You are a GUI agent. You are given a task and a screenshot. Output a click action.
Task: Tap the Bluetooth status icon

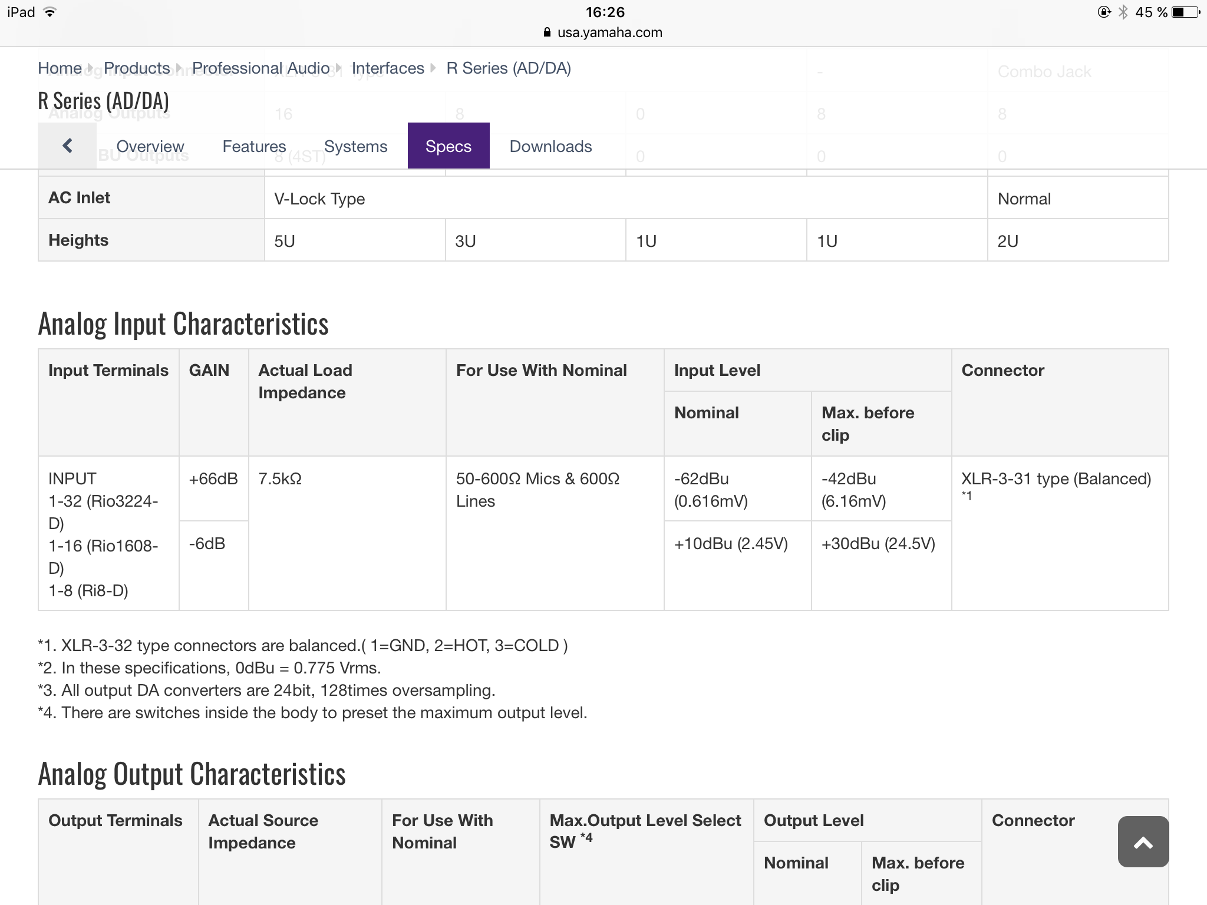[1123, 12]
